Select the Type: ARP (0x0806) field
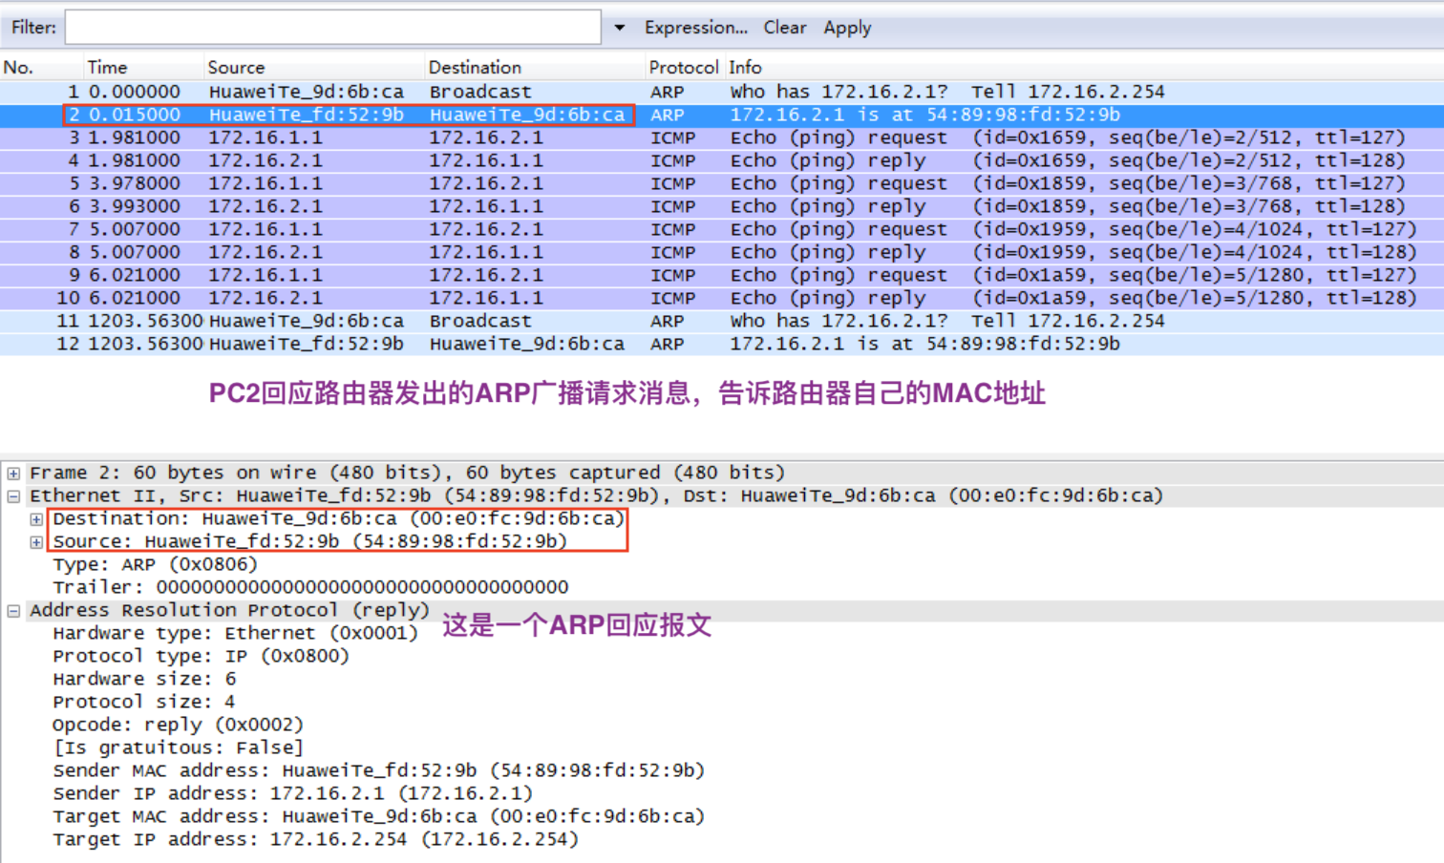The width and height of the screenshot is (1444, 863). (x=155, y=564)
